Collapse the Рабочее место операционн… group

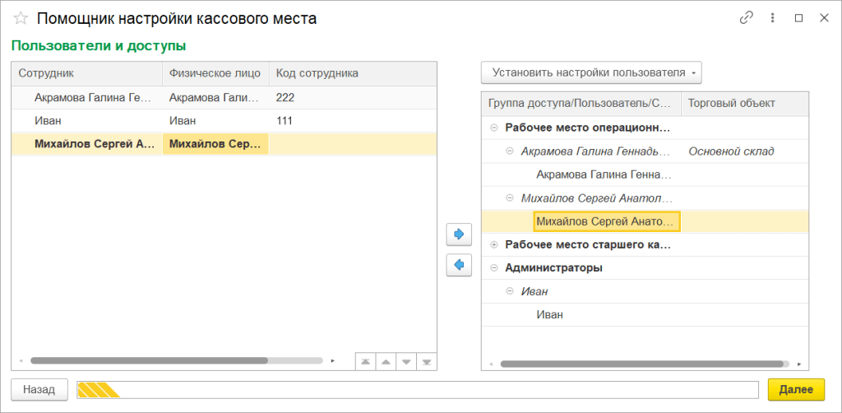(493, 128)
